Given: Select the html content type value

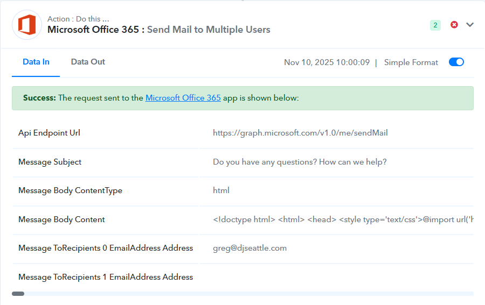Looking at the screenshot, I should pos(221,190).
